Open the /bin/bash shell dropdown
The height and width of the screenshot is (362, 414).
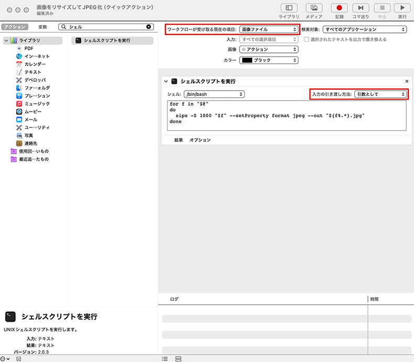[214, 94]
